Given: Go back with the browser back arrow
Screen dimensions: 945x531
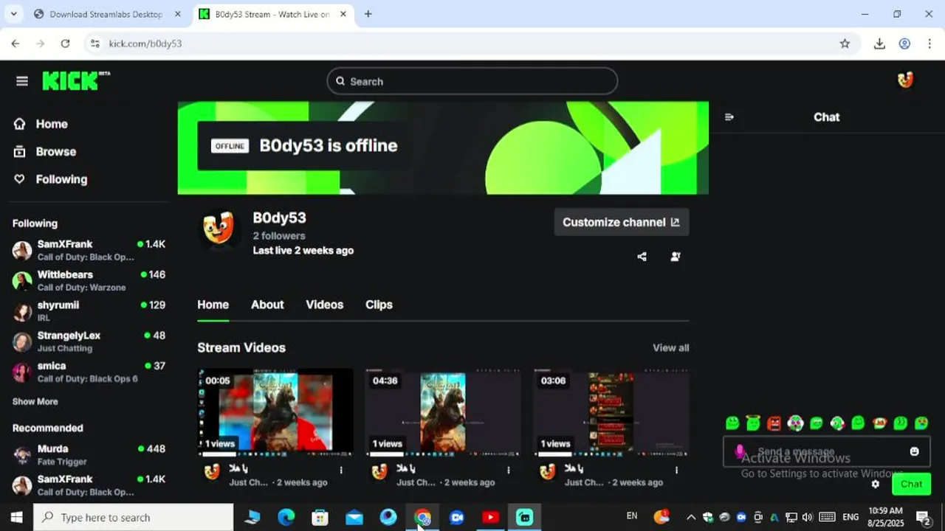Looking at the screenshot, I should point(16,44).
